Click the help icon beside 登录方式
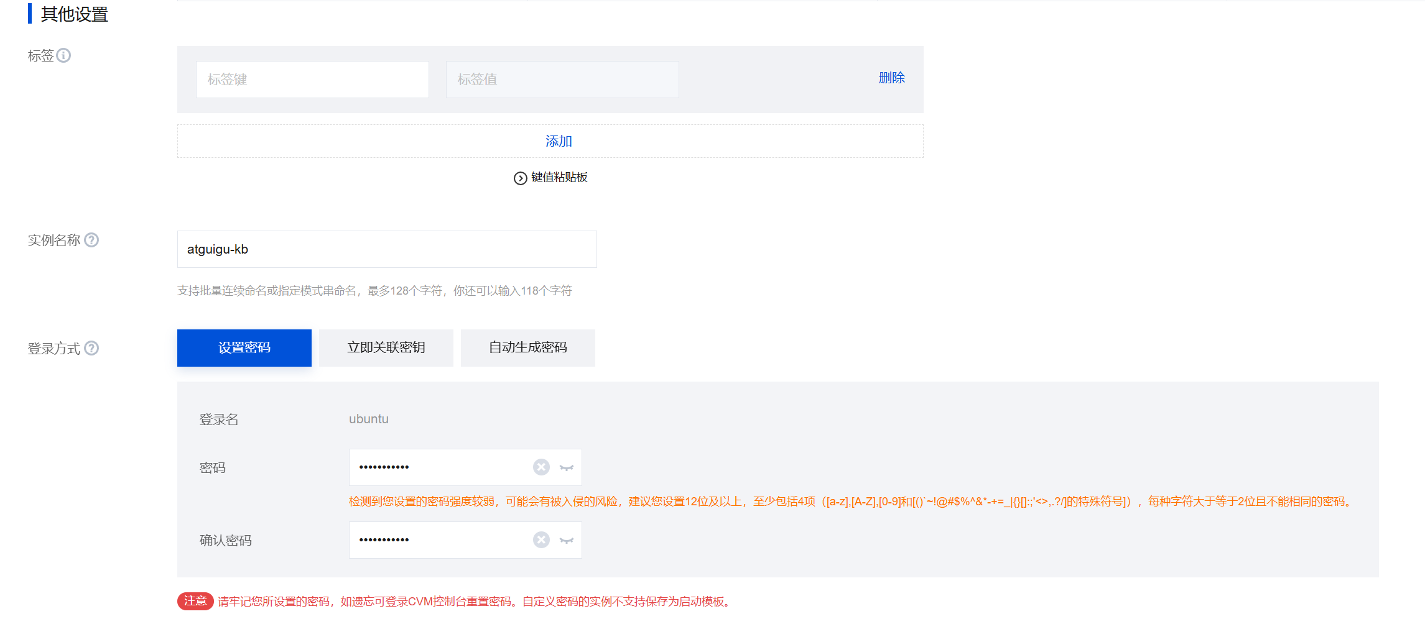 tap(91, 348)
